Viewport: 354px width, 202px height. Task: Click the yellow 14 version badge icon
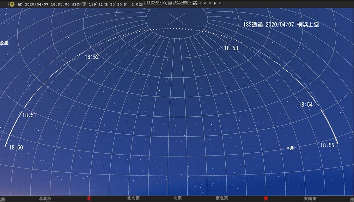coord(12,4)
